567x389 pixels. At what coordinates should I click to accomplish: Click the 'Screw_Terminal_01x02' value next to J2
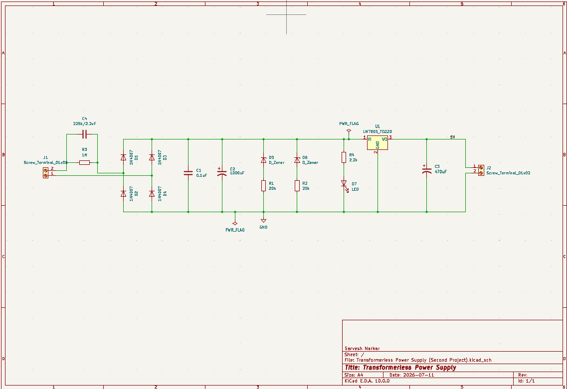509,173
